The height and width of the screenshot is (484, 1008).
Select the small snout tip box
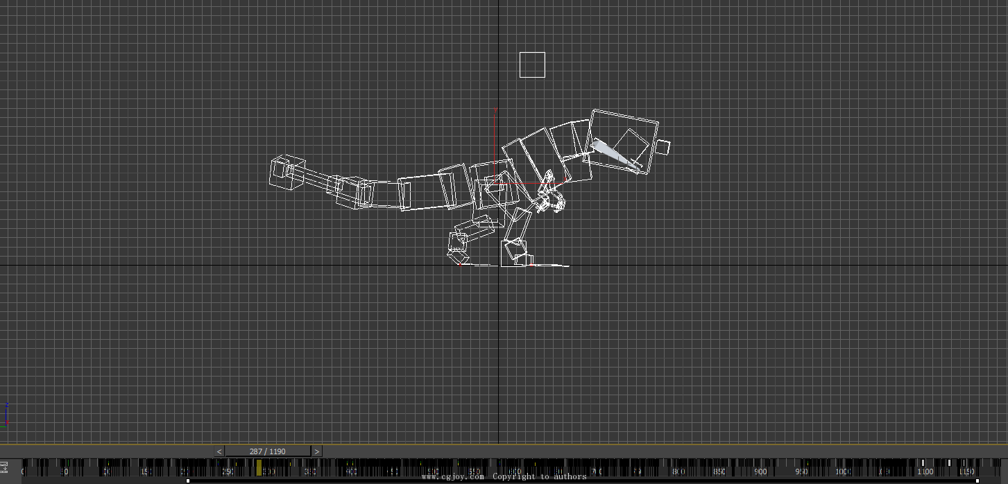click(x=663, y=147)
